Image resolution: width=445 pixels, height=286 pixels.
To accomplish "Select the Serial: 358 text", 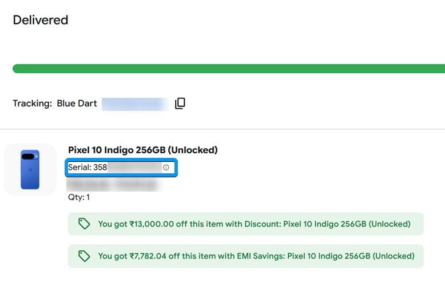I will pyautogui.click(x=88, y=168).
